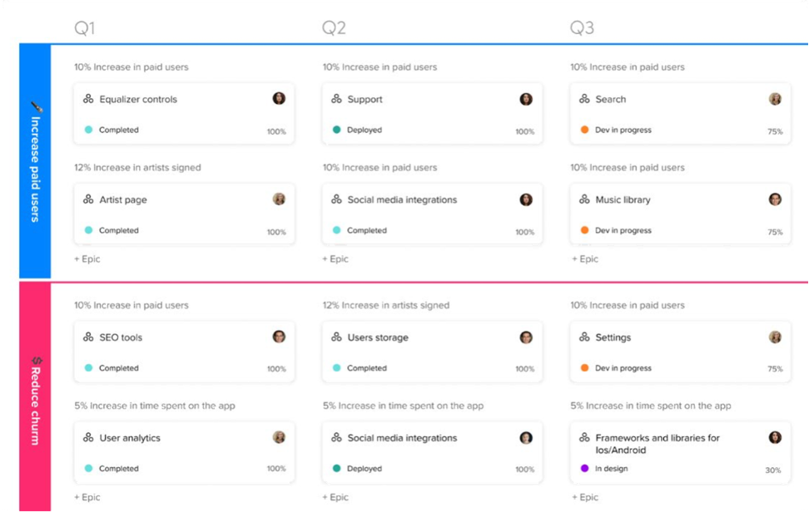Image resolution: width=809 pixels, height=512 pixels.
Task: Select the Q3 column header
Action: [x=582, y=28]
